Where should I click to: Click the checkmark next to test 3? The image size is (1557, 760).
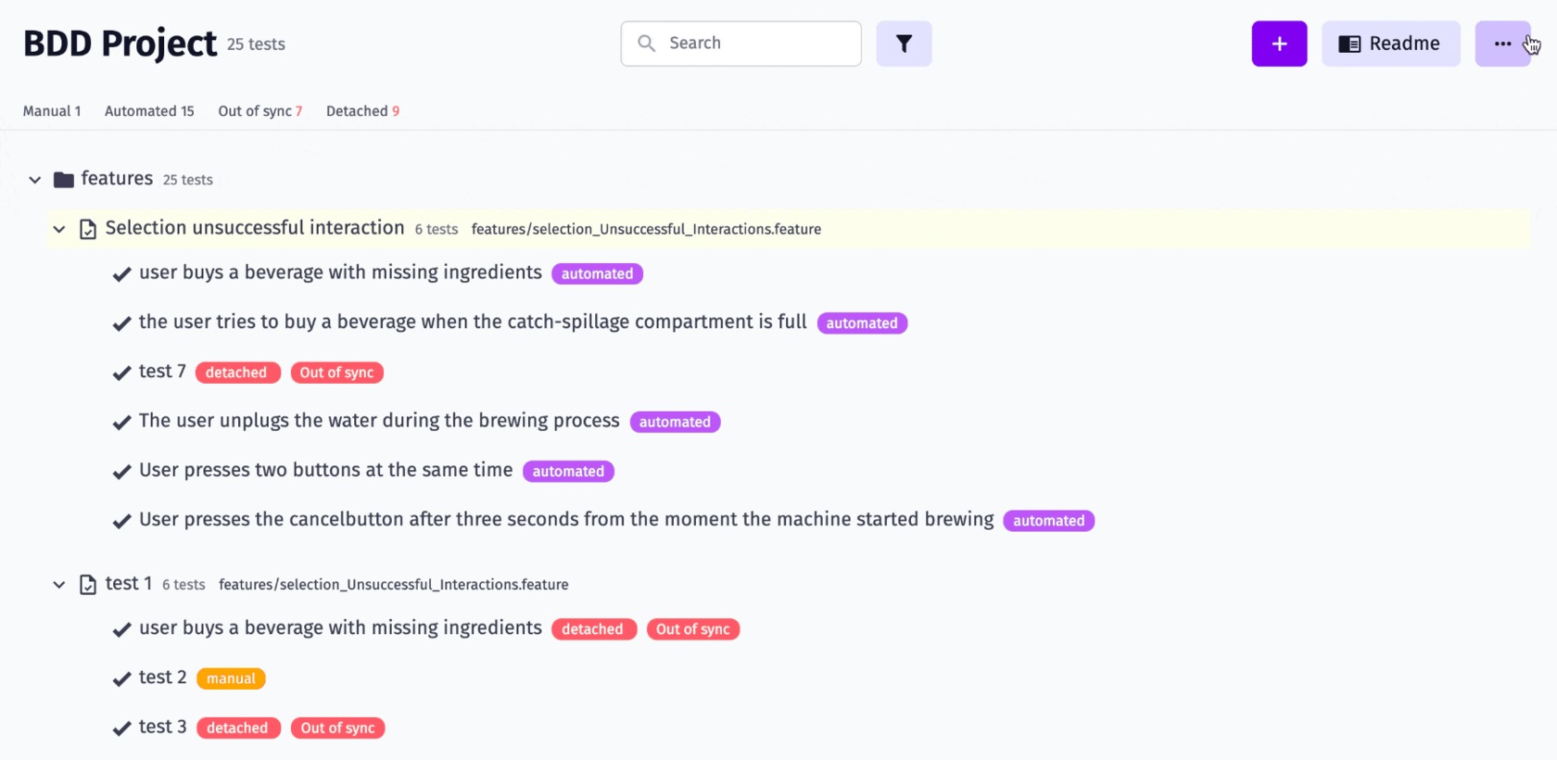tap(121, 728)
